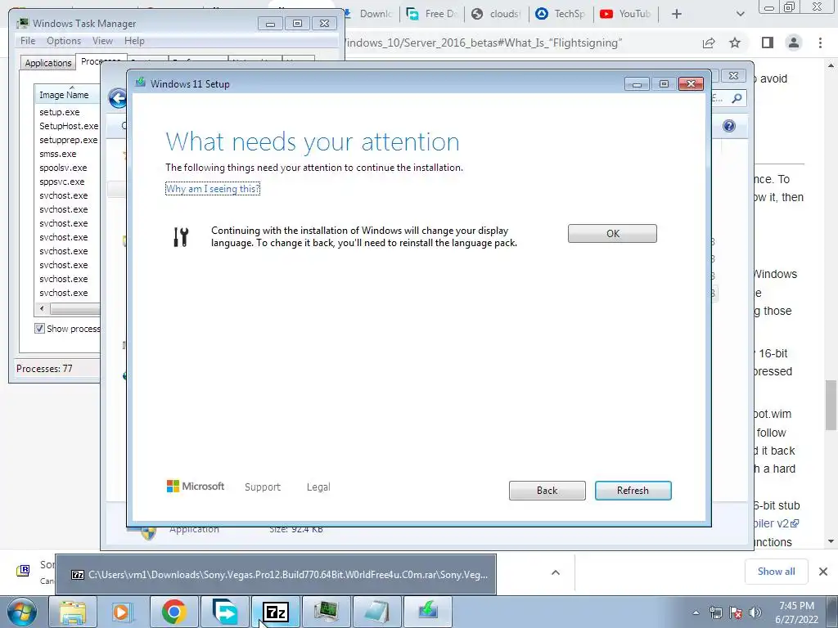Switch to Applications tab in Task Manager
The height and width of the screenshot is (628, 838).
pyautogui.click(x=48, y=62)
